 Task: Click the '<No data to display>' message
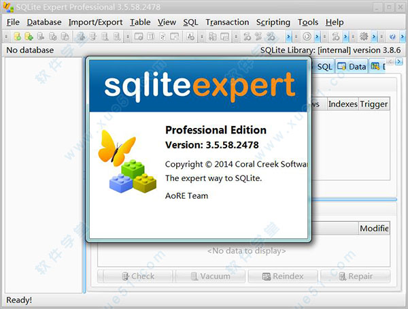point(246,250)
